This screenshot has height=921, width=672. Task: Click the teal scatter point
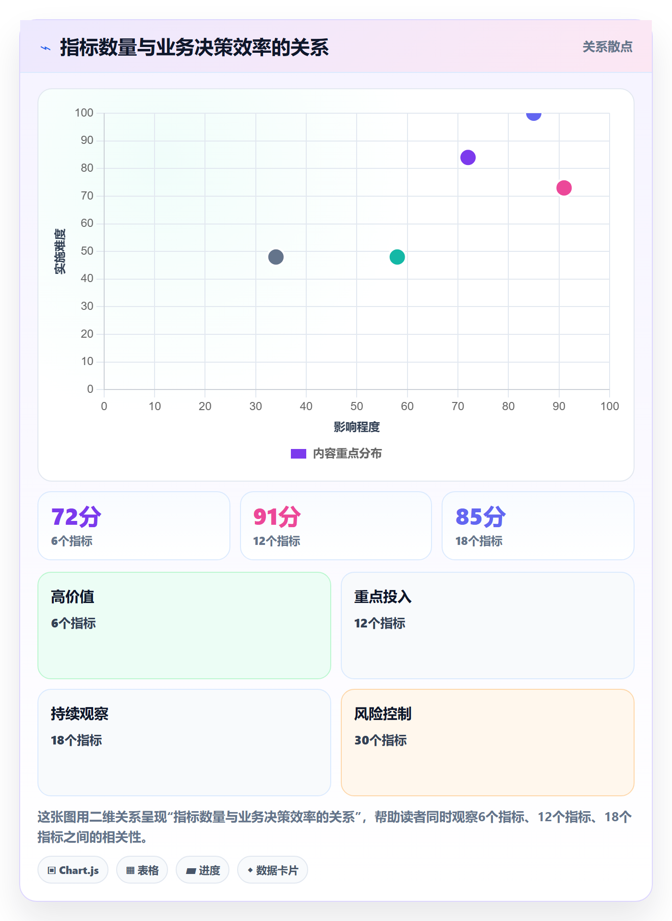coord(397,257)
